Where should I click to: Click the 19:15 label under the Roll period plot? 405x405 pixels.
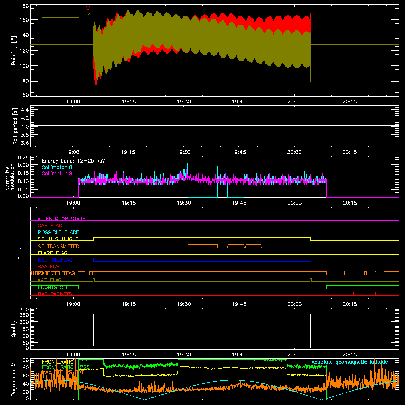[128, 152]
